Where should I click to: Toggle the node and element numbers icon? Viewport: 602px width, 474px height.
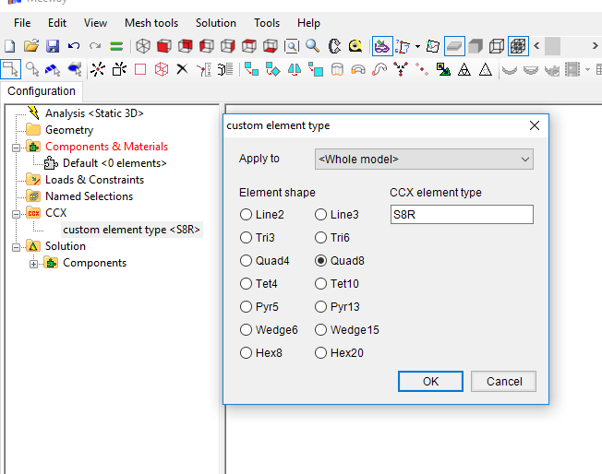coord(403,47)
